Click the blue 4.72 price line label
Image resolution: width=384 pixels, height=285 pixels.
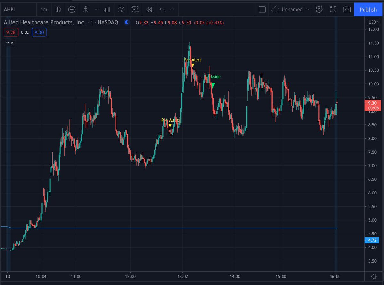click(x=372, y=240)
